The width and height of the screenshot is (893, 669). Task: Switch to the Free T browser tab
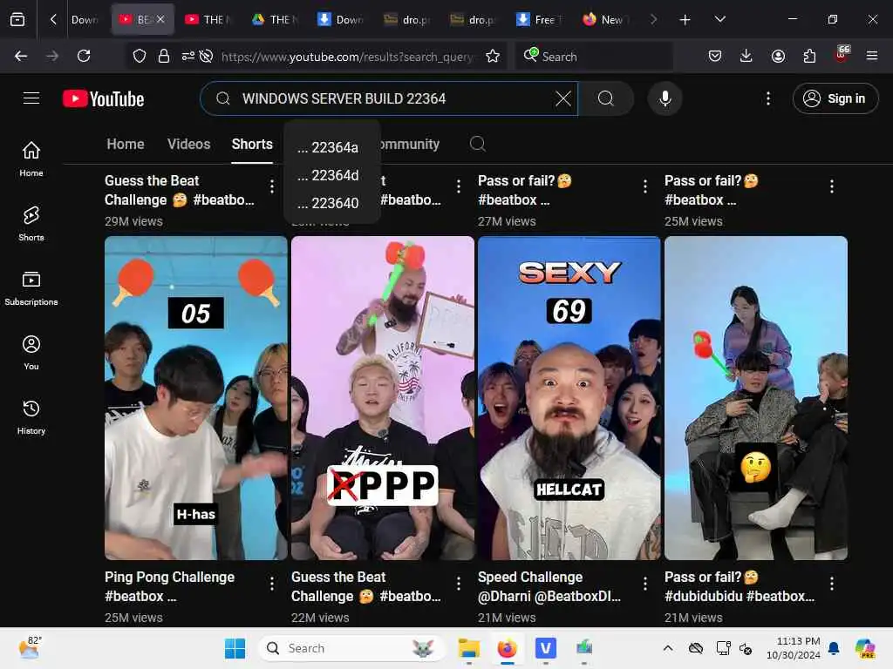540,19
